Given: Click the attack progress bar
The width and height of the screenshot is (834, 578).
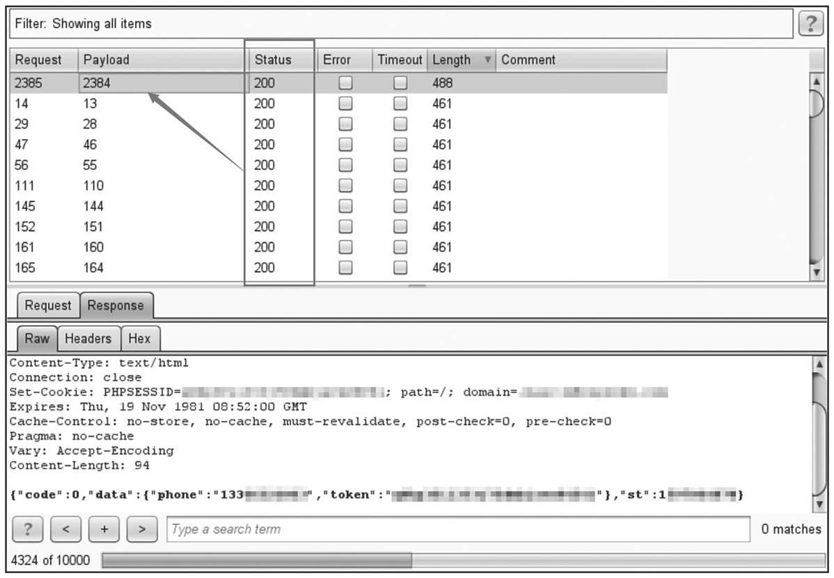Looking at the screenshot, I should click(x=462, y=561).
